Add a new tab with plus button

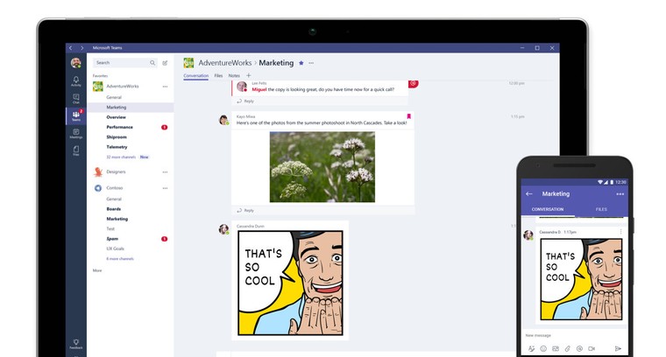(x=248, y=76)
